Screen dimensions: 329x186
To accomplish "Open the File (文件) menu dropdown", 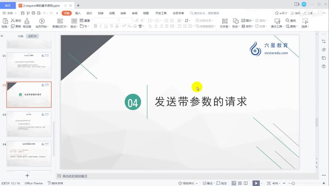I will coord(10,13).
